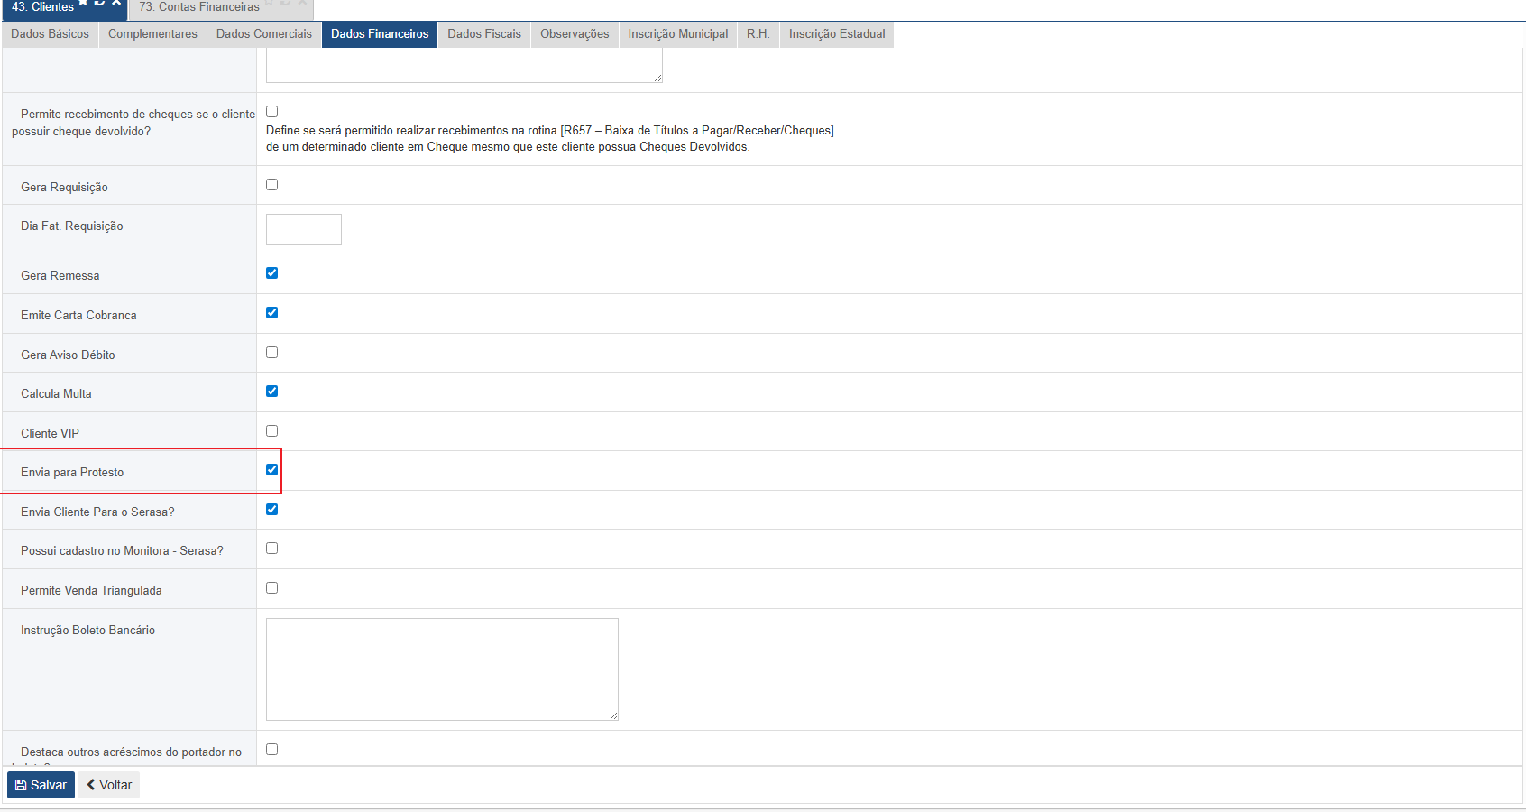View the Inscrição Estadual tab
This screenshot has height=812, width=1526.
(x=837, y=34)
